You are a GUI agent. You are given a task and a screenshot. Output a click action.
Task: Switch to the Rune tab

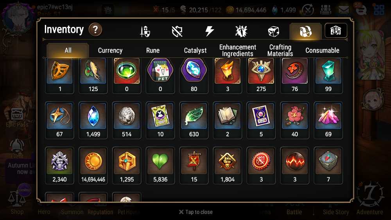(153, 50)
